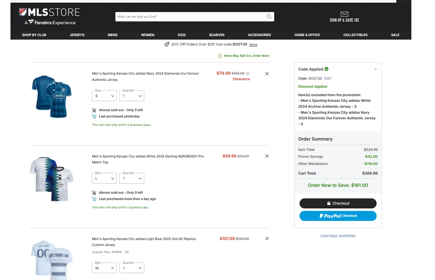Click the green check next to Code Applied
Viewport: 435px width, 280px height.
pos(327,69)
